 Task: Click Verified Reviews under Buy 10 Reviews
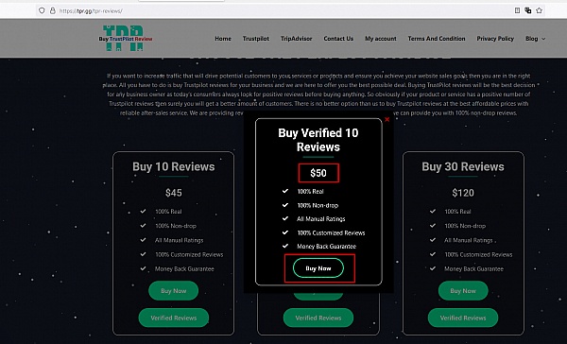point(174,318)
